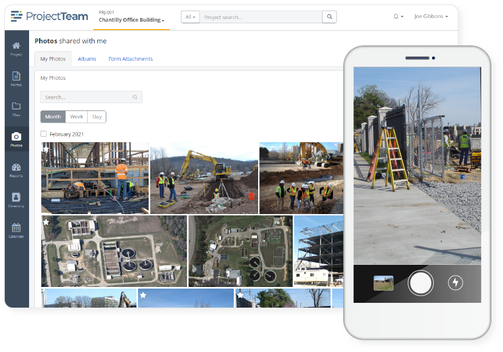Image resolution: width=503 pixels, height=352 pixels.
Task: Switch photo view to Week
Action: pyautogui.click(x=76, y=116)
